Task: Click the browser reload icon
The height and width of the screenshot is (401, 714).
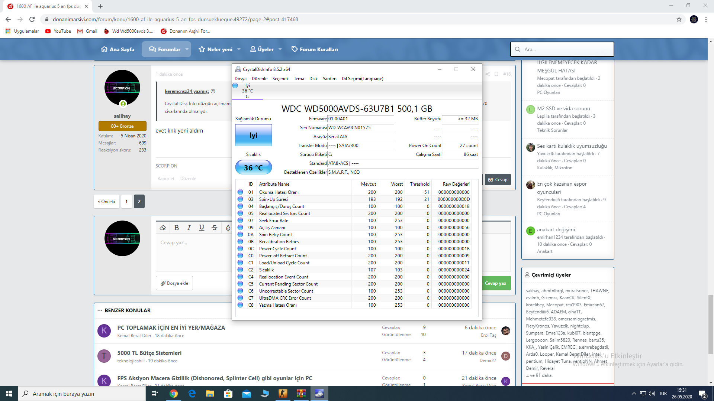Action: 32,19
